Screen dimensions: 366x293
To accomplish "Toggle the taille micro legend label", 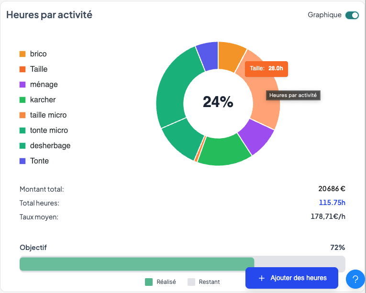I will 48,115.
